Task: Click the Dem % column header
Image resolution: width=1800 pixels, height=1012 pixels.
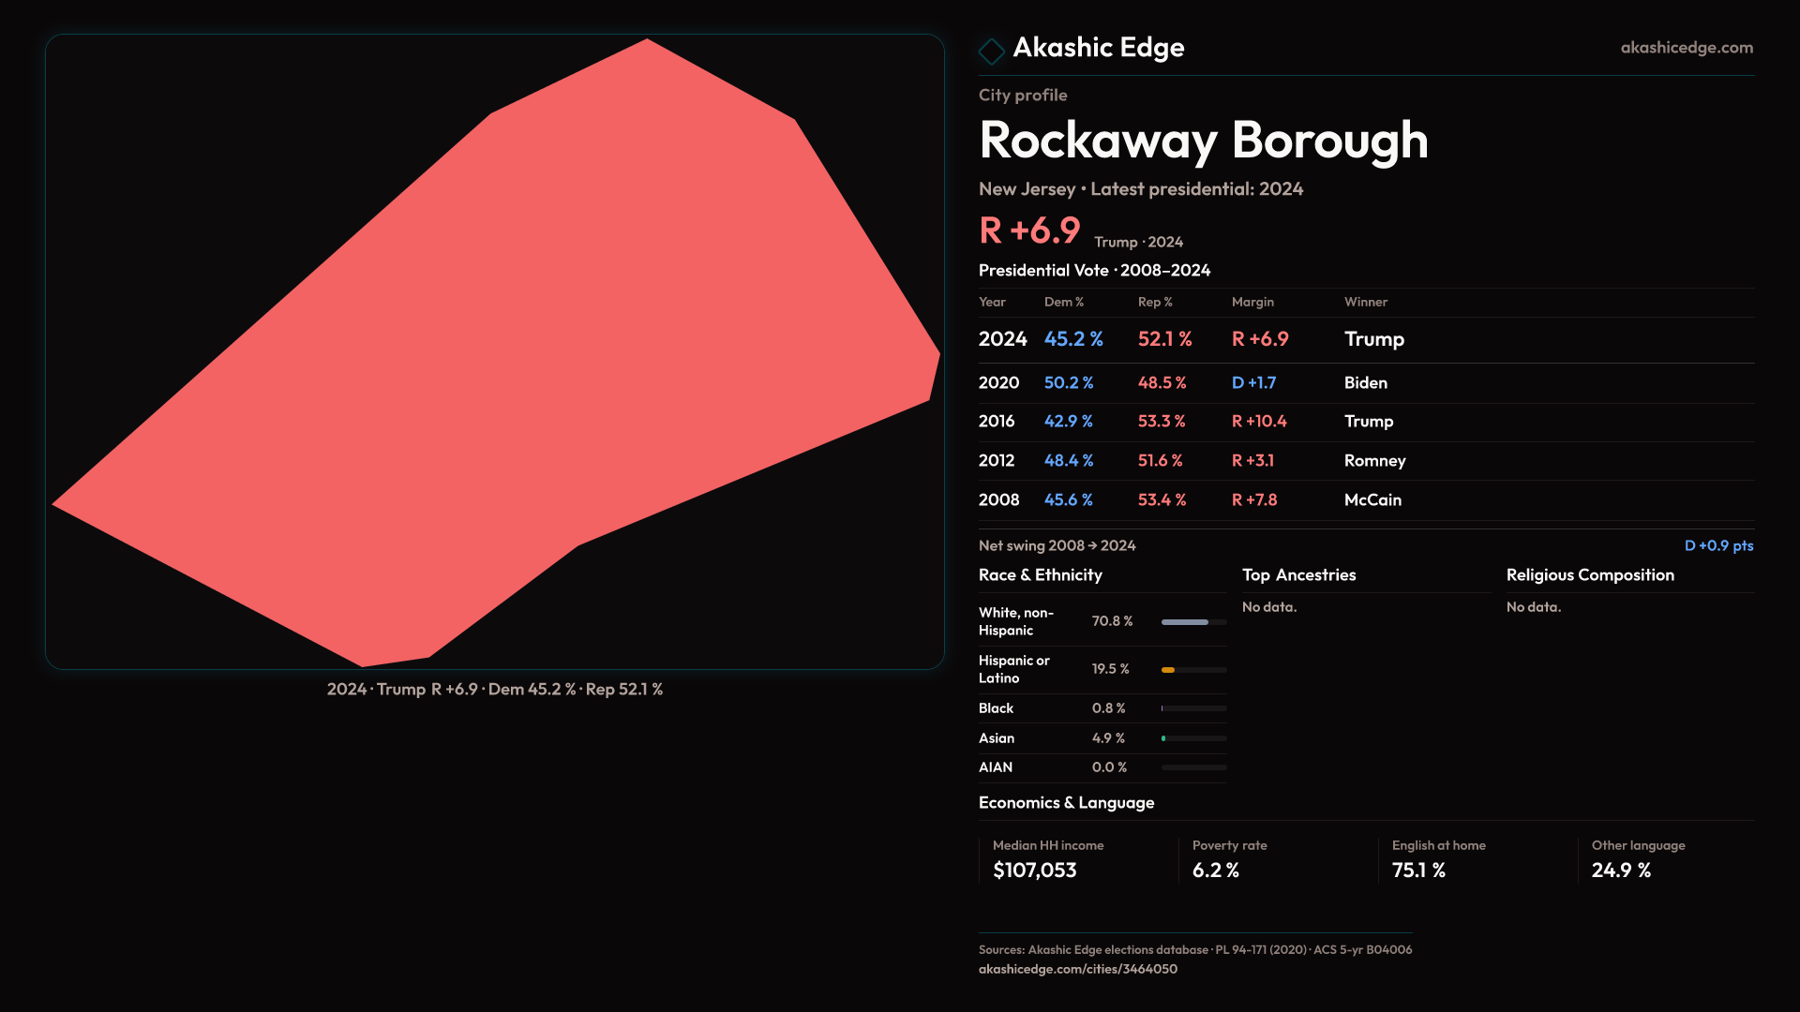Action: point(1063,302)
